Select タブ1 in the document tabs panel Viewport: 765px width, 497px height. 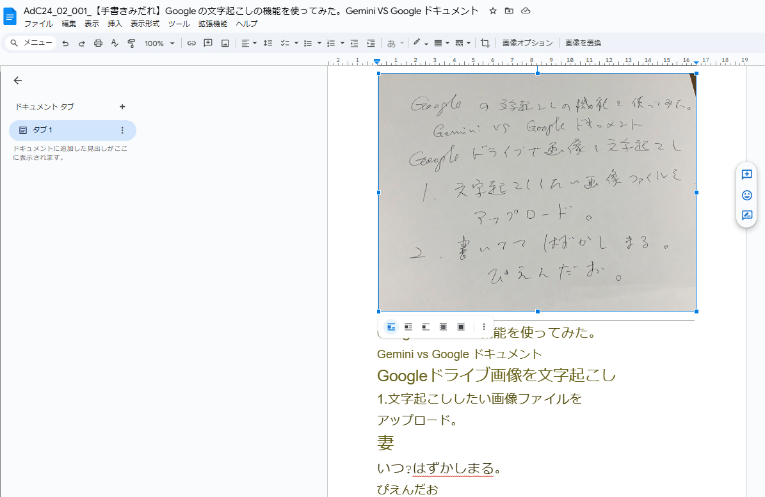click(43, 130)
